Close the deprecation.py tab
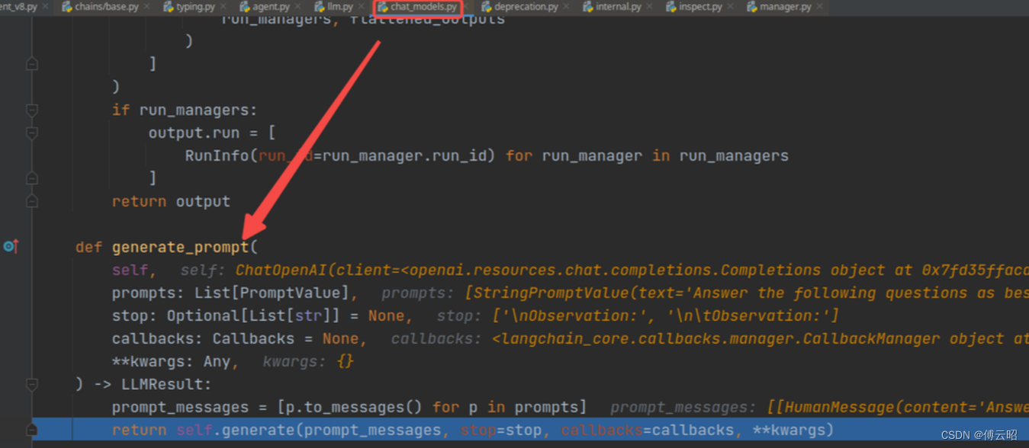 tap(568, 7)
